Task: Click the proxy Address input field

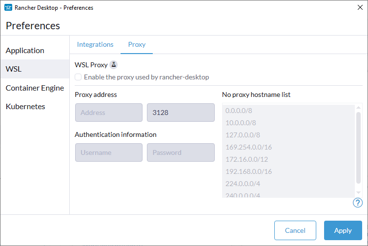Action: (x=108, y=113)
